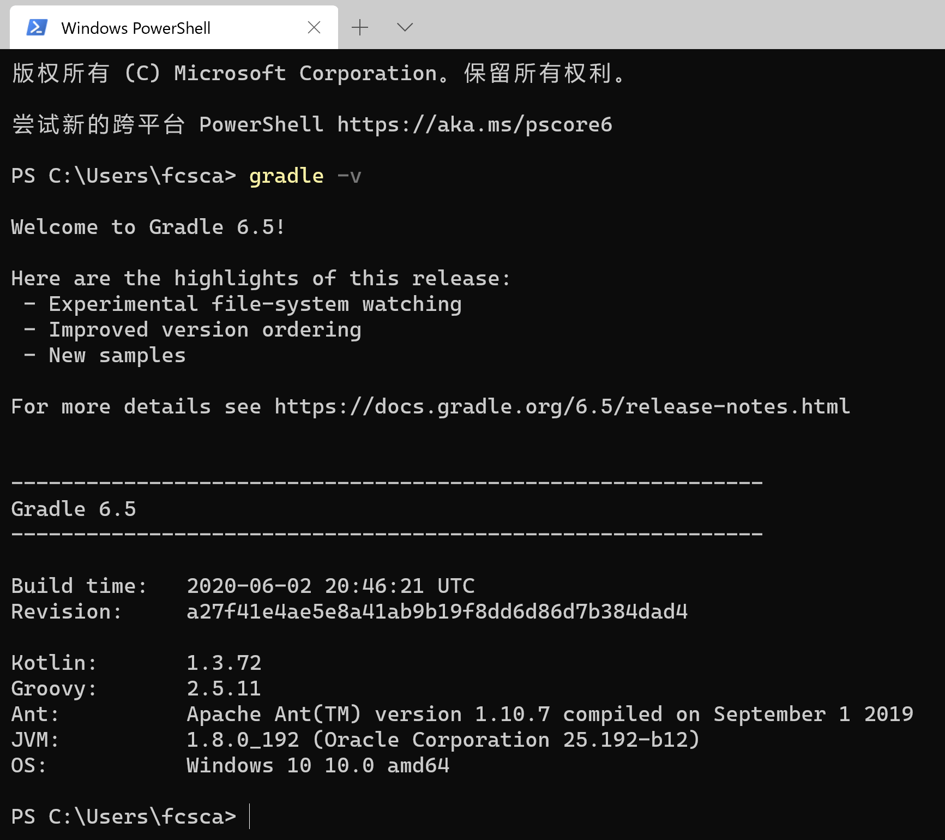The image size is (945, 840).
Task: Close the Windows PowerShell tab
Action: [x=314, y=27]
